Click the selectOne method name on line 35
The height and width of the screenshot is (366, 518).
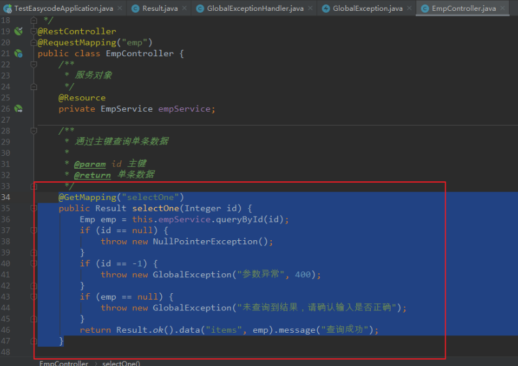click(x=155, y=208)
